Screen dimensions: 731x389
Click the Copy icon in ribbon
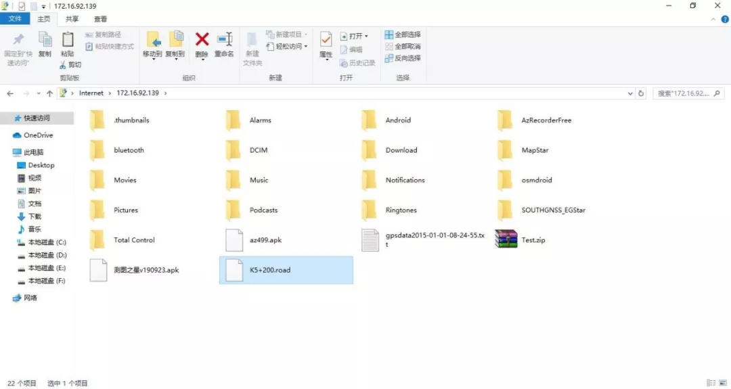pos(45,40)
